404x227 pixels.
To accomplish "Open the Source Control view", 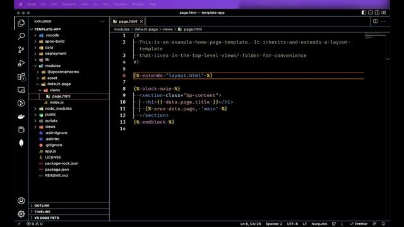I will click(21, 50).
